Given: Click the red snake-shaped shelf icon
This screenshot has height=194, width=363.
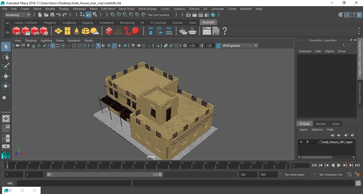Looking at the screenshot, I should click(x=127, y=31).
